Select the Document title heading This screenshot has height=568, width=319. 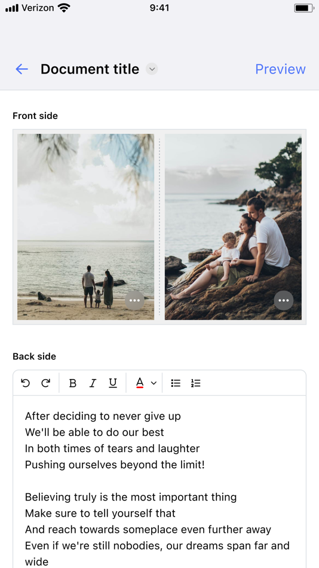pos(90,69)
